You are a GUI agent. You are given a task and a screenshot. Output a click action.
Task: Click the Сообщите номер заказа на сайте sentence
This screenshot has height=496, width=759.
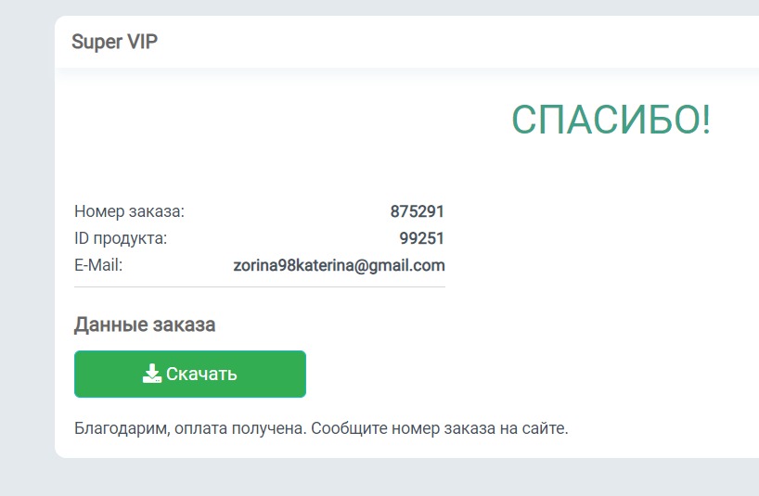(440, 428)
